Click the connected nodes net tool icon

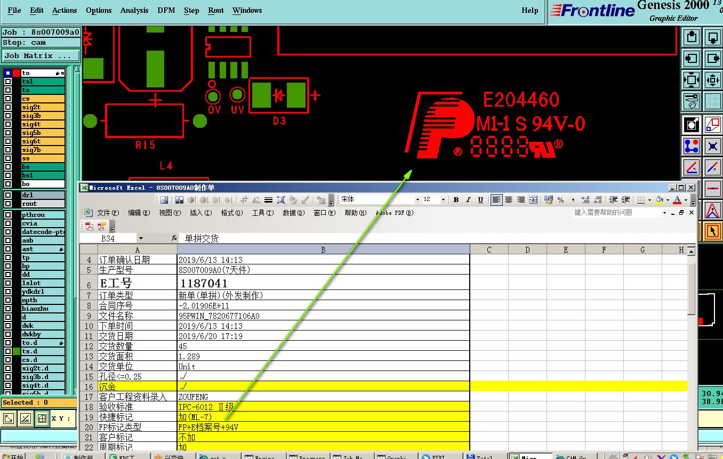[x=692, y=146]
